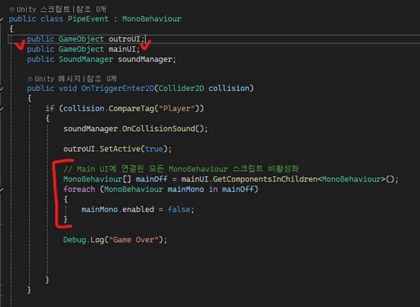Click the collision parameter in method signature
420x307 pixels.
229,88
